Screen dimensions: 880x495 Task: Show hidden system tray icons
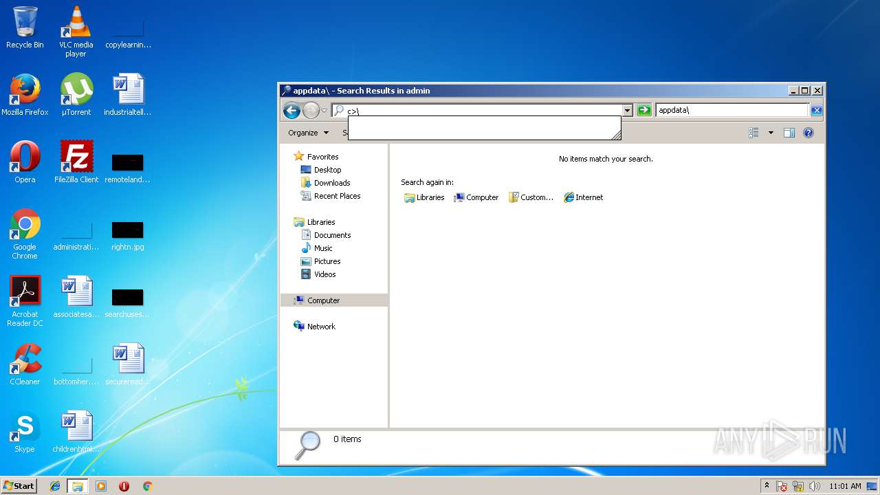point(767,486)
